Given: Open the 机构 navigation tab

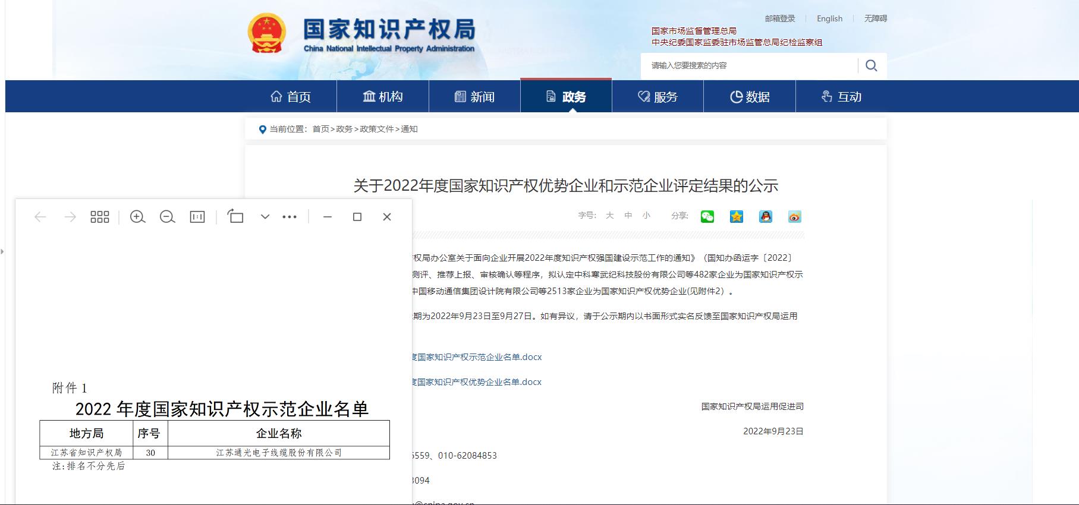Looking at the screenshot, I should point(383,96).
